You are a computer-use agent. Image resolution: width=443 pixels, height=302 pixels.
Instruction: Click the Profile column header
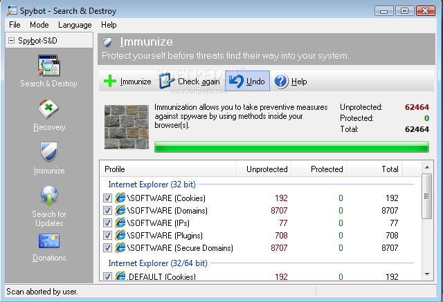(116, 169)
